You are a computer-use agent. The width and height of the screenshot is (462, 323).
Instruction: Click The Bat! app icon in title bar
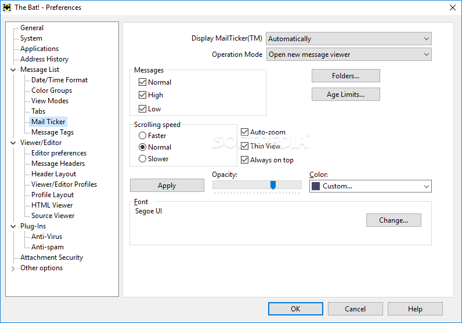pos(7,8)
